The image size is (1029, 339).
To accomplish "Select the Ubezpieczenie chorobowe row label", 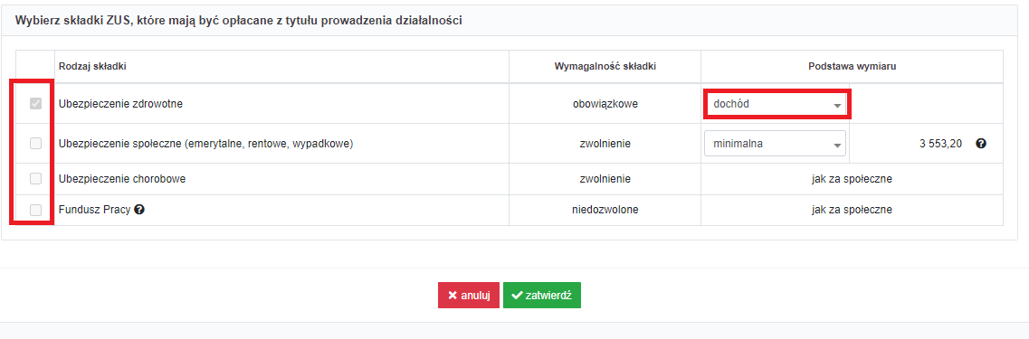I will coord(122,178).
